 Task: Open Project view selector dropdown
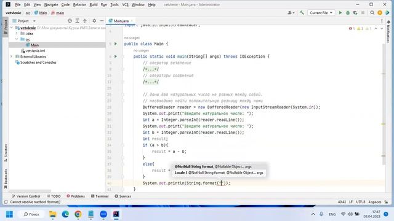click(24, 21)
